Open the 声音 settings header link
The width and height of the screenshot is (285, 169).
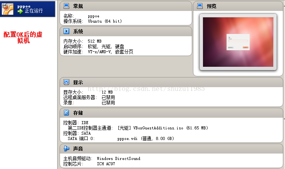point(78,149)
